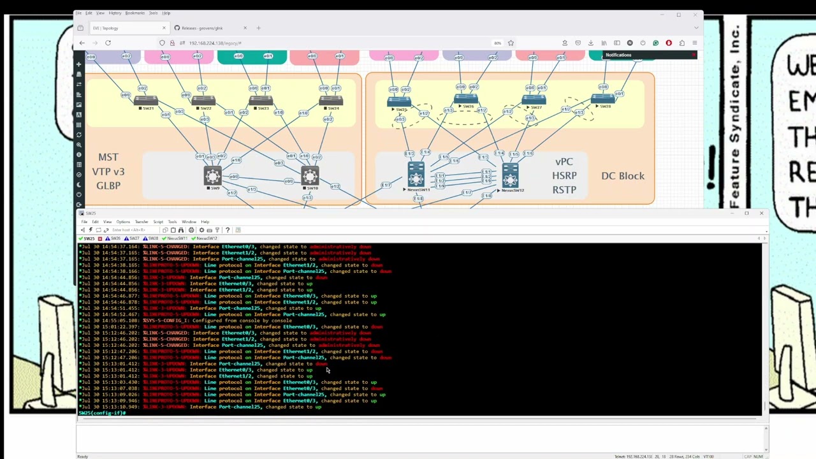This screenshot has height=459, width=816.
Task: Click SecureCRT Paste toolbar icon
Action: (x=173, y=230)
